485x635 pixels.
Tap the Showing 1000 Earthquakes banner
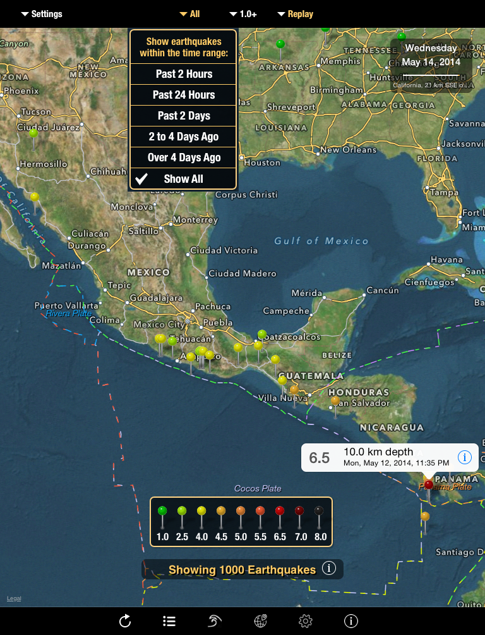coord(242,569)
